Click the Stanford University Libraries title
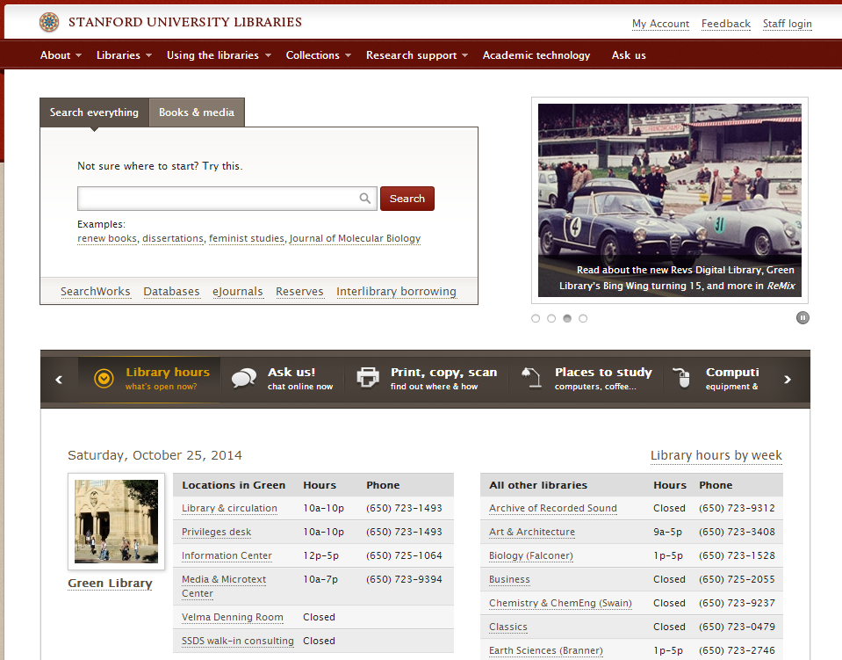842x660 pixels. [184, 22]
